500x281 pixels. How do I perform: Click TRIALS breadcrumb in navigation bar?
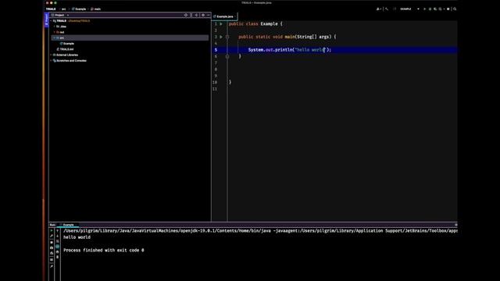[x=51, y=9]
